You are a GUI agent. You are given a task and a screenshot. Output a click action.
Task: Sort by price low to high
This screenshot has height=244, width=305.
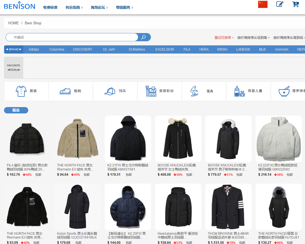253,37
